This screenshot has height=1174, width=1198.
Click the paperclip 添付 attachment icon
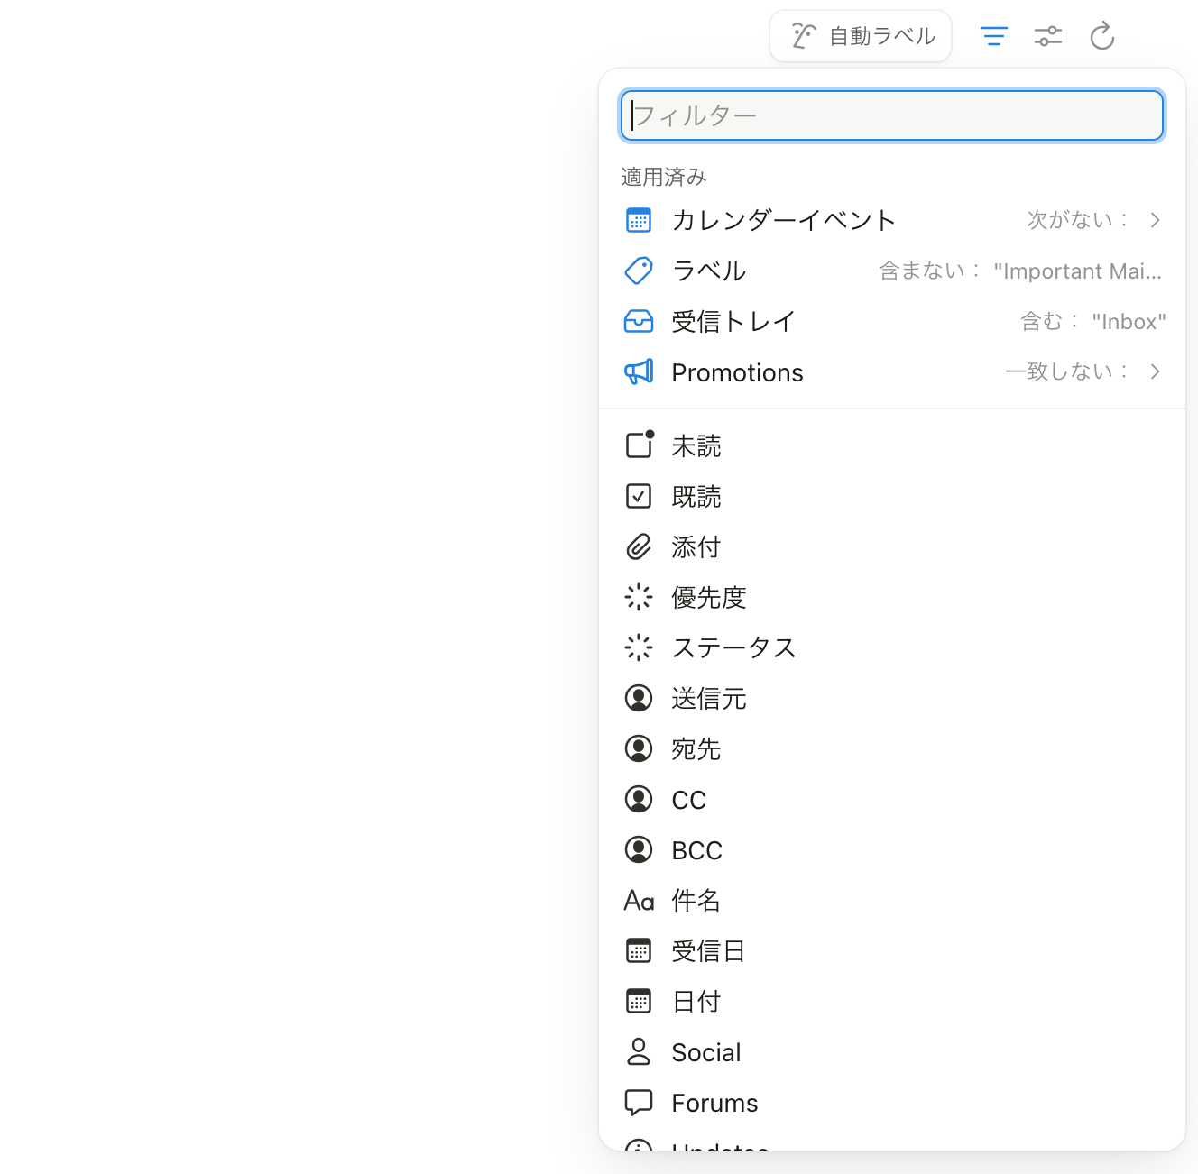pyautogui.click(x=639, y=547)
